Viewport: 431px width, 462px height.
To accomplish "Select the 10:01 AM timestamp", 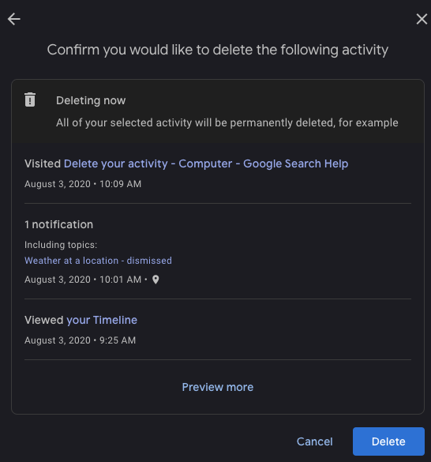I will [120, 280].
